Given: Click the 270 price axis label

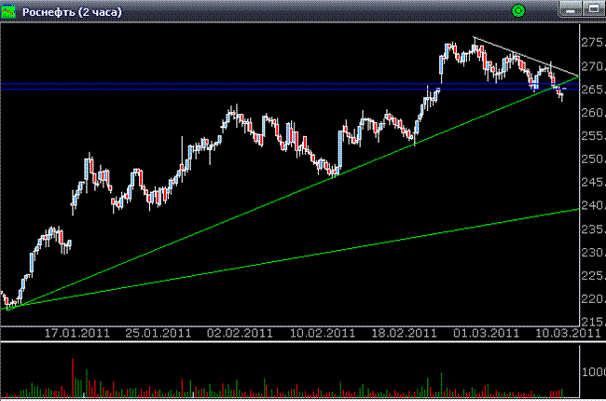Looking at the screenshot, I should [593, 66].
